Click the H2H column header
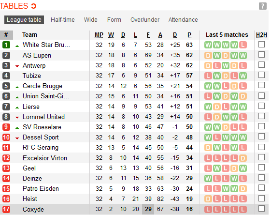271x215 pixels. tap(261, 35)
